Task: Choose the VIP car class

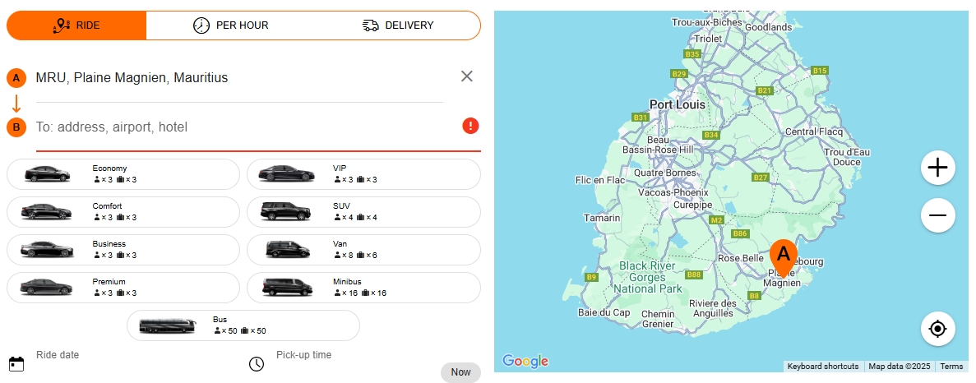Action: pos(363,174)
